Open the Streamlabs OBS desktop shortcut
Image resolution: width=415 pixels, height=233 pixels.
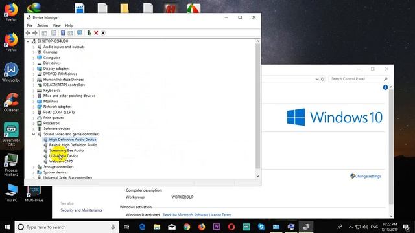pos(11,134)
